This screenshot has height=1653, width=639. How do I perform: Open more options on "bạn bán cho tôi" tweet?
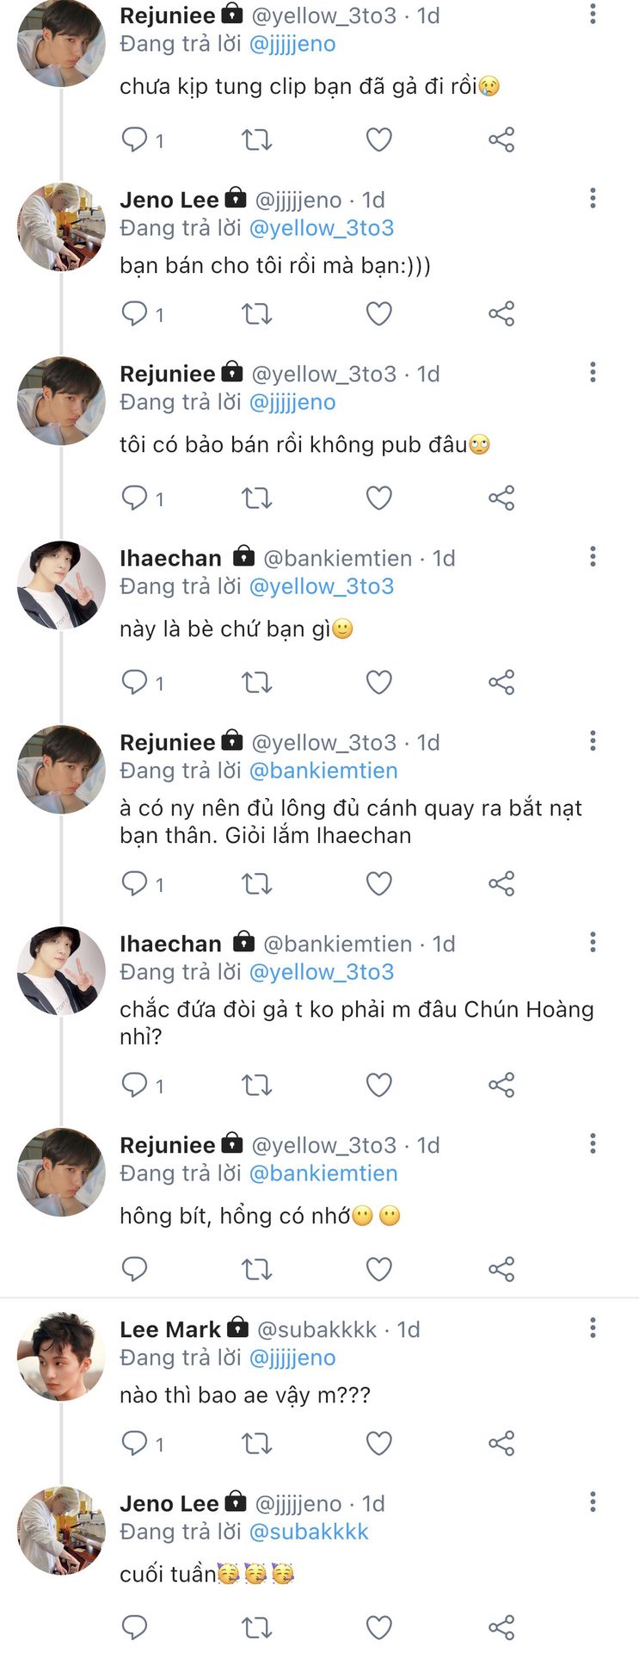593,199
